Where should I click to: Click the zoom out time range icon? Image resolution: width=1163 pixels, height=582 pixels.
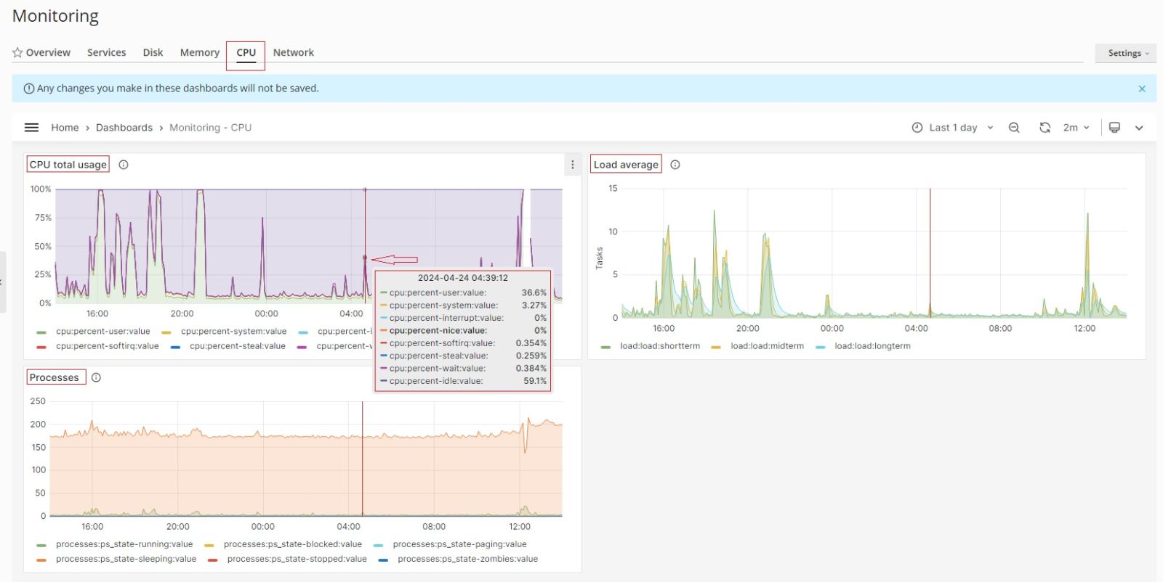click(x=1014, y=128)
